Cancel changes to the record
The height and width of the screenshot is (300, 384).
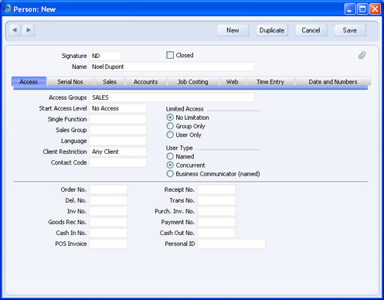click(311, 30)
